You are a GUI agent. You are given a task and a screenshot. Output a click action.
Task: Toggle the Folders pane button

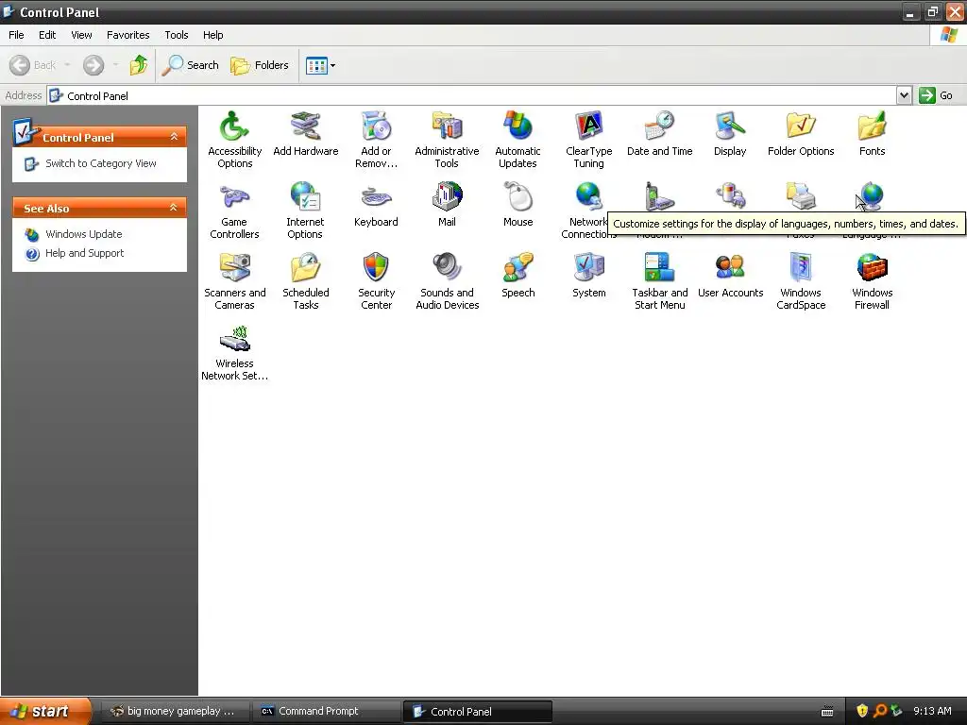click(x=260, y=65)
